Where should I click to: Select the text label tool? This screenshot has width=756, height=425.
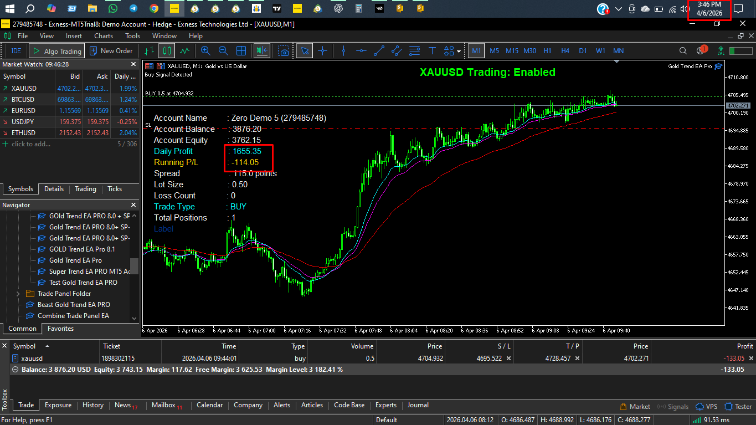point(432,51)
